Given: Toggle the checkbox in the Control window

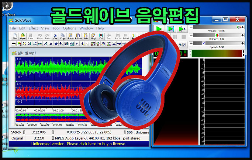Looking at the screenshot, I should 184,45.
